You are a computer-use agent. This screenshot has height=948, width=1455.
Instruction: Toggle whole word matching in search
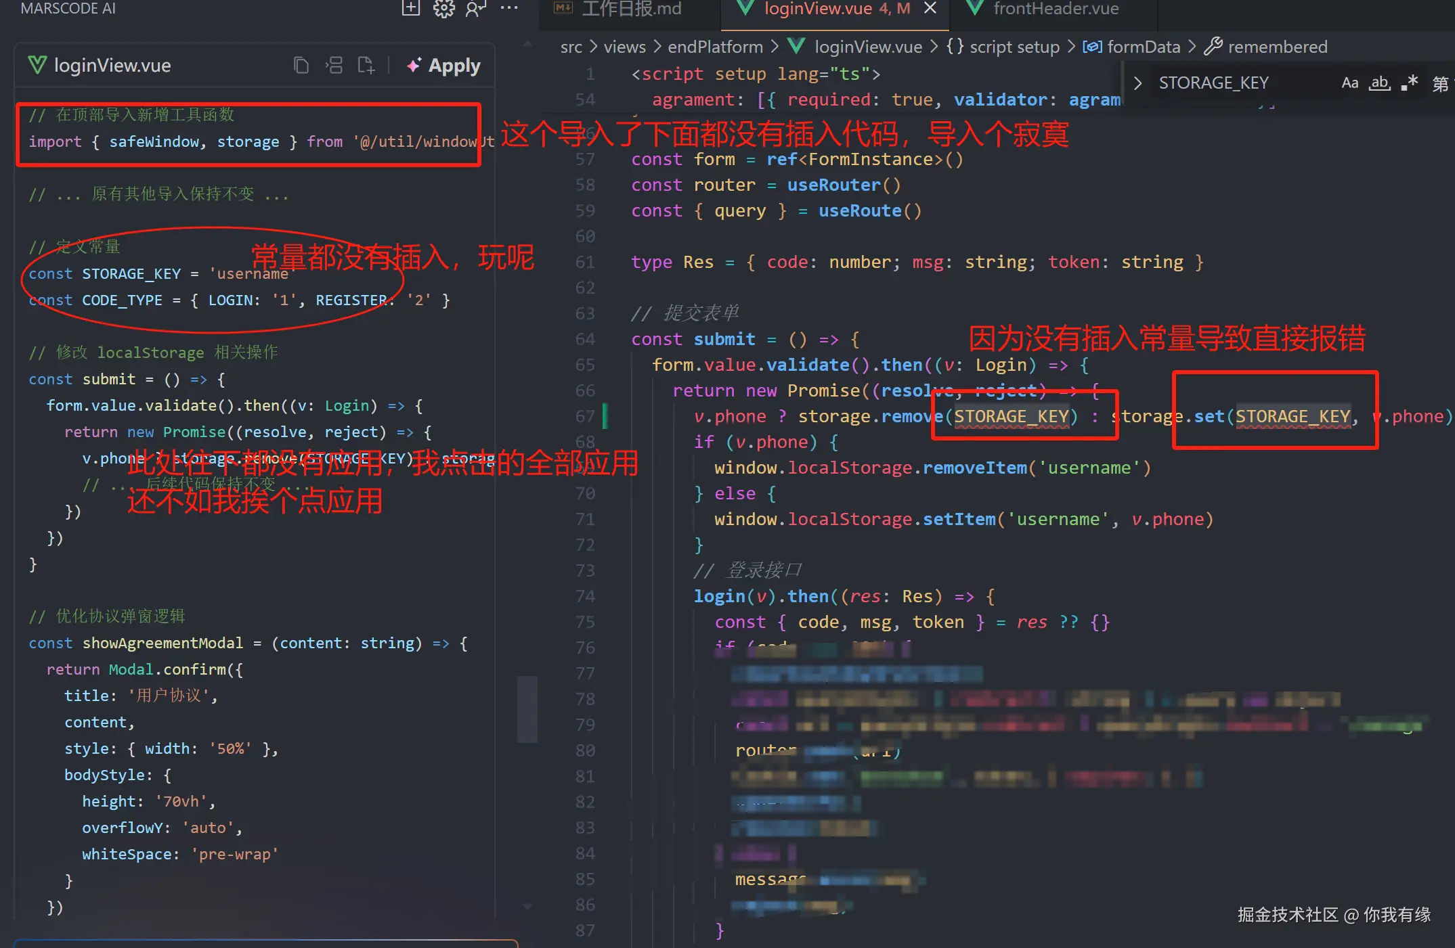click(x=1380, y=83)
